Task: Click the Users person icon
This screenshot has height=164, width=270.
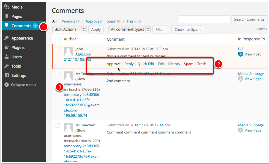Action: pyautogui.click(x=7, y=57)
